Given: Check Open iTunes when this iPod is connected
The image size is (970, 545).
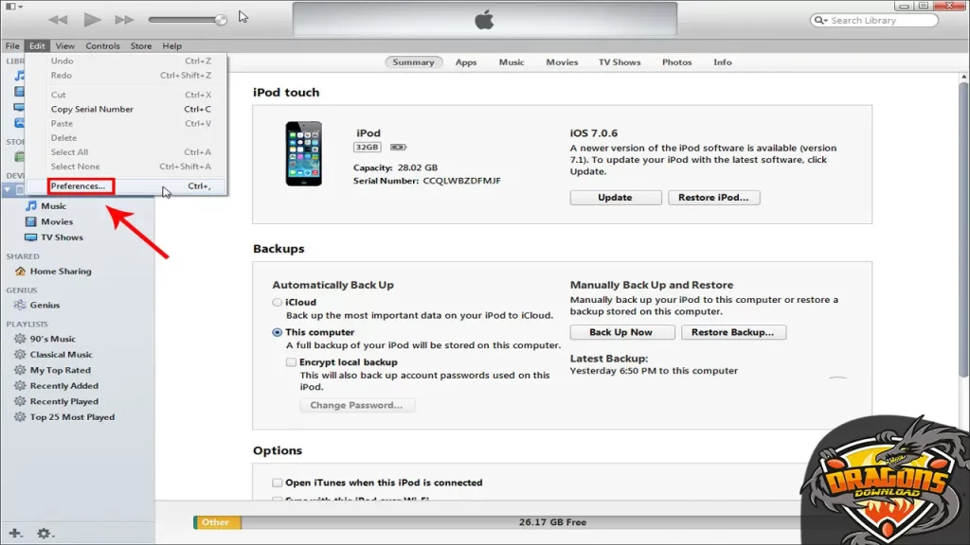Looking at the screenshot, I should coord(278,482).
